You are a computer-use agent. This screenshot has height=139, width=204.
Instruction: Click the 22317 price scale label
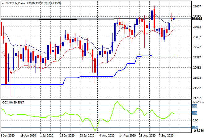click(197, 57)
